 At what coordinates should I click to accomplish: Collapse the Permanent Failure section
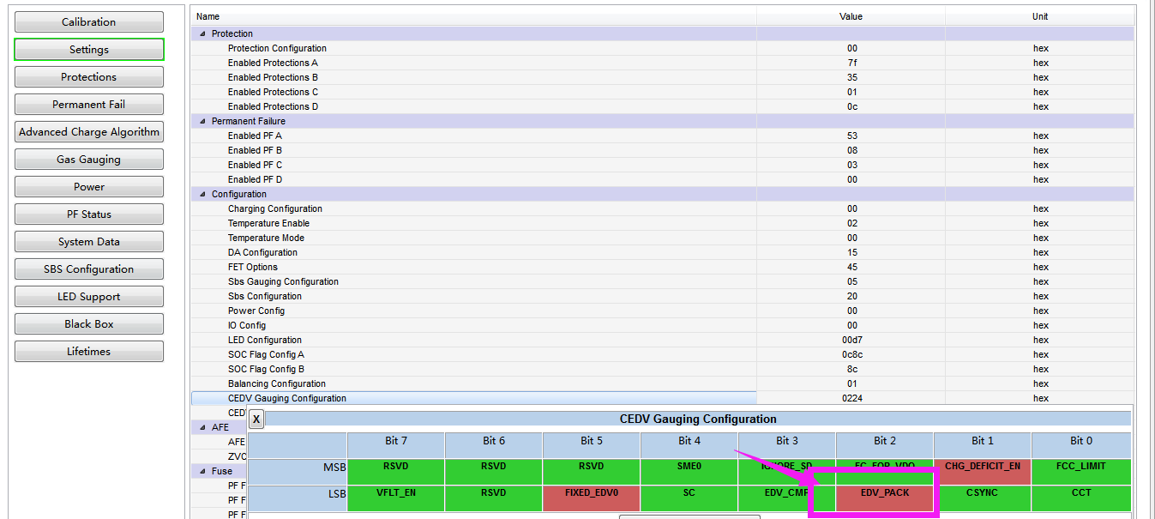click(202, 121)
